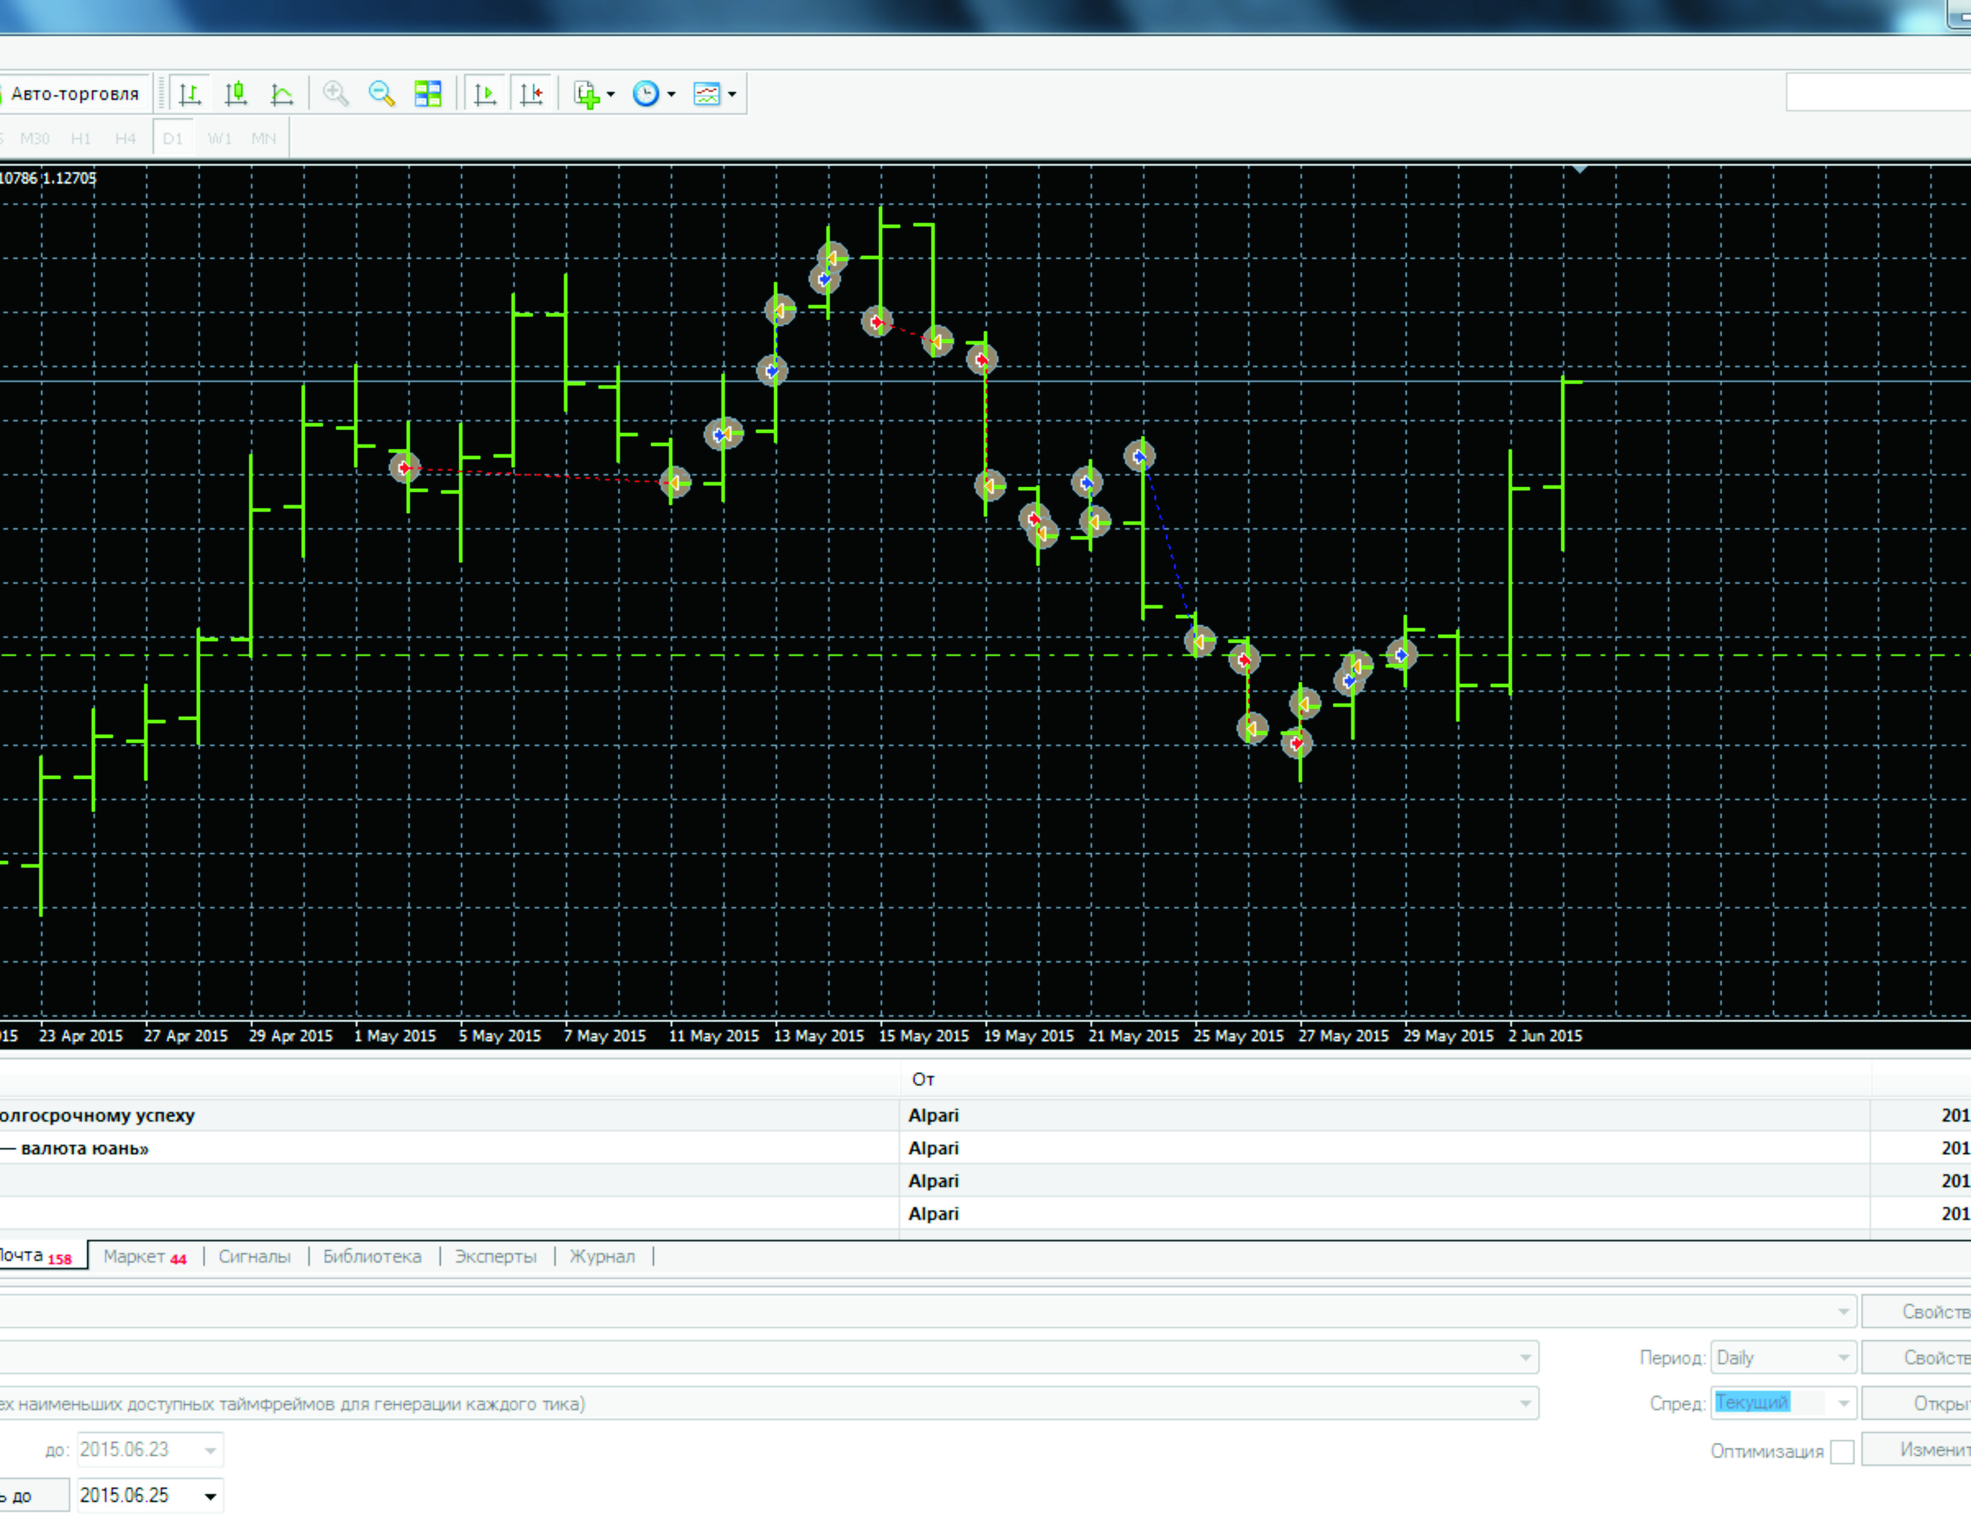Select the D1 timeframe
The image size is (1971, 1530).
(173, 139)
